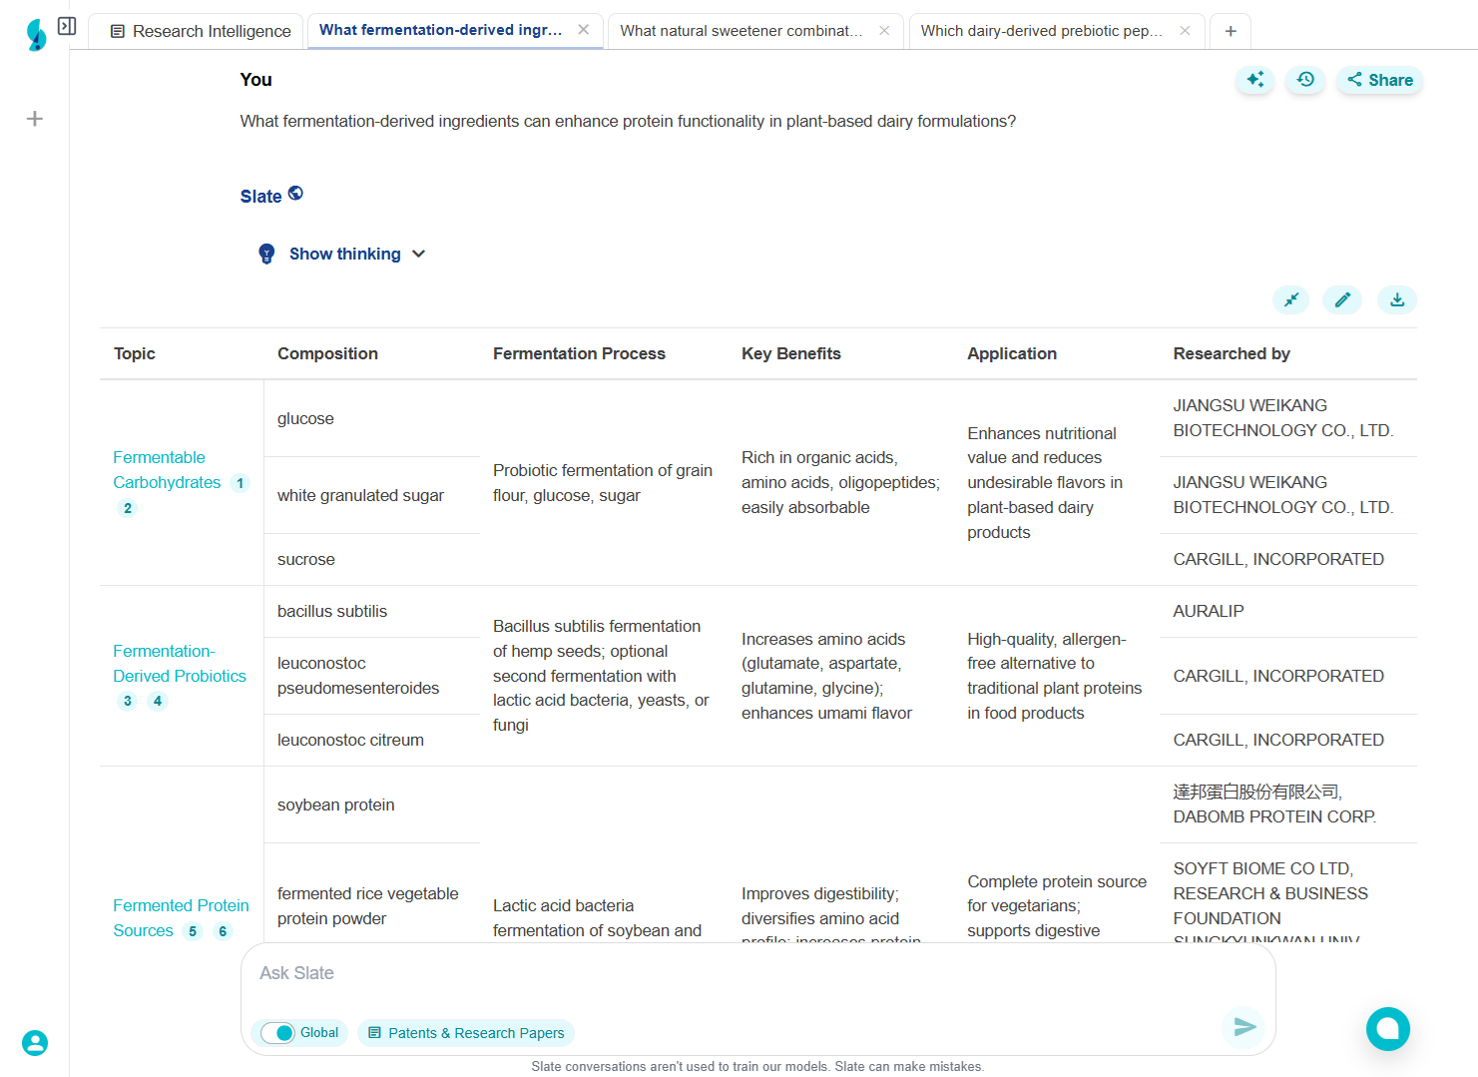Send message with the paper plane icon
The image size is (1478, 1077).
click(1243, 1027)
